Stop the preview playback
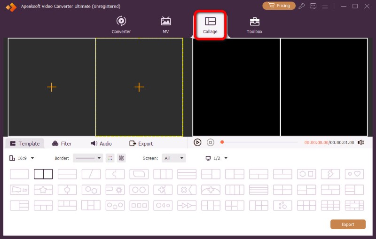This screenshot has width=376, height=239. click(210, 142)
